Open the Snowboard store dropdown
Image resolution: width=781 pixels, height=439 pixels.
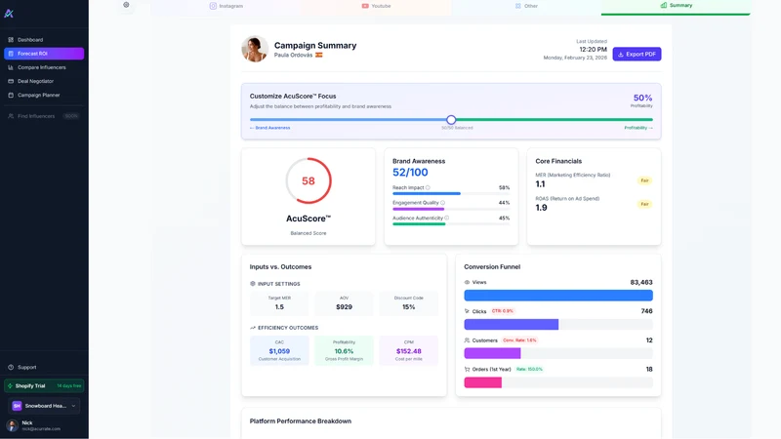(x=44, y=406)
